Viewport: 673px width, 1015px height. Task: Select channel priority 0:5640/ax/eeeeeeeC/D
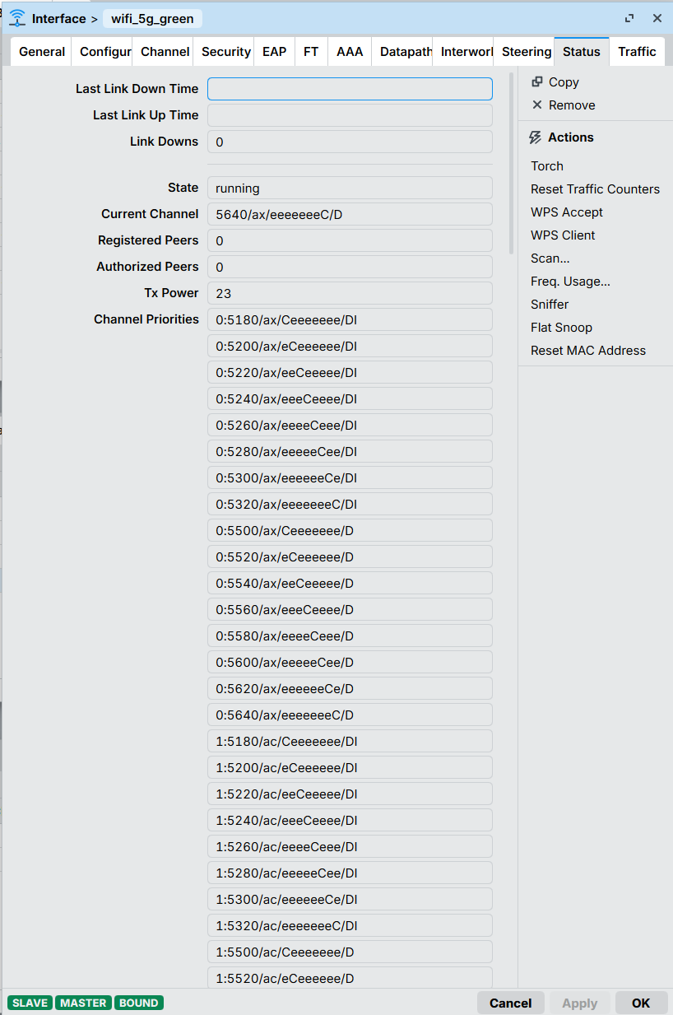coord(350,715)
